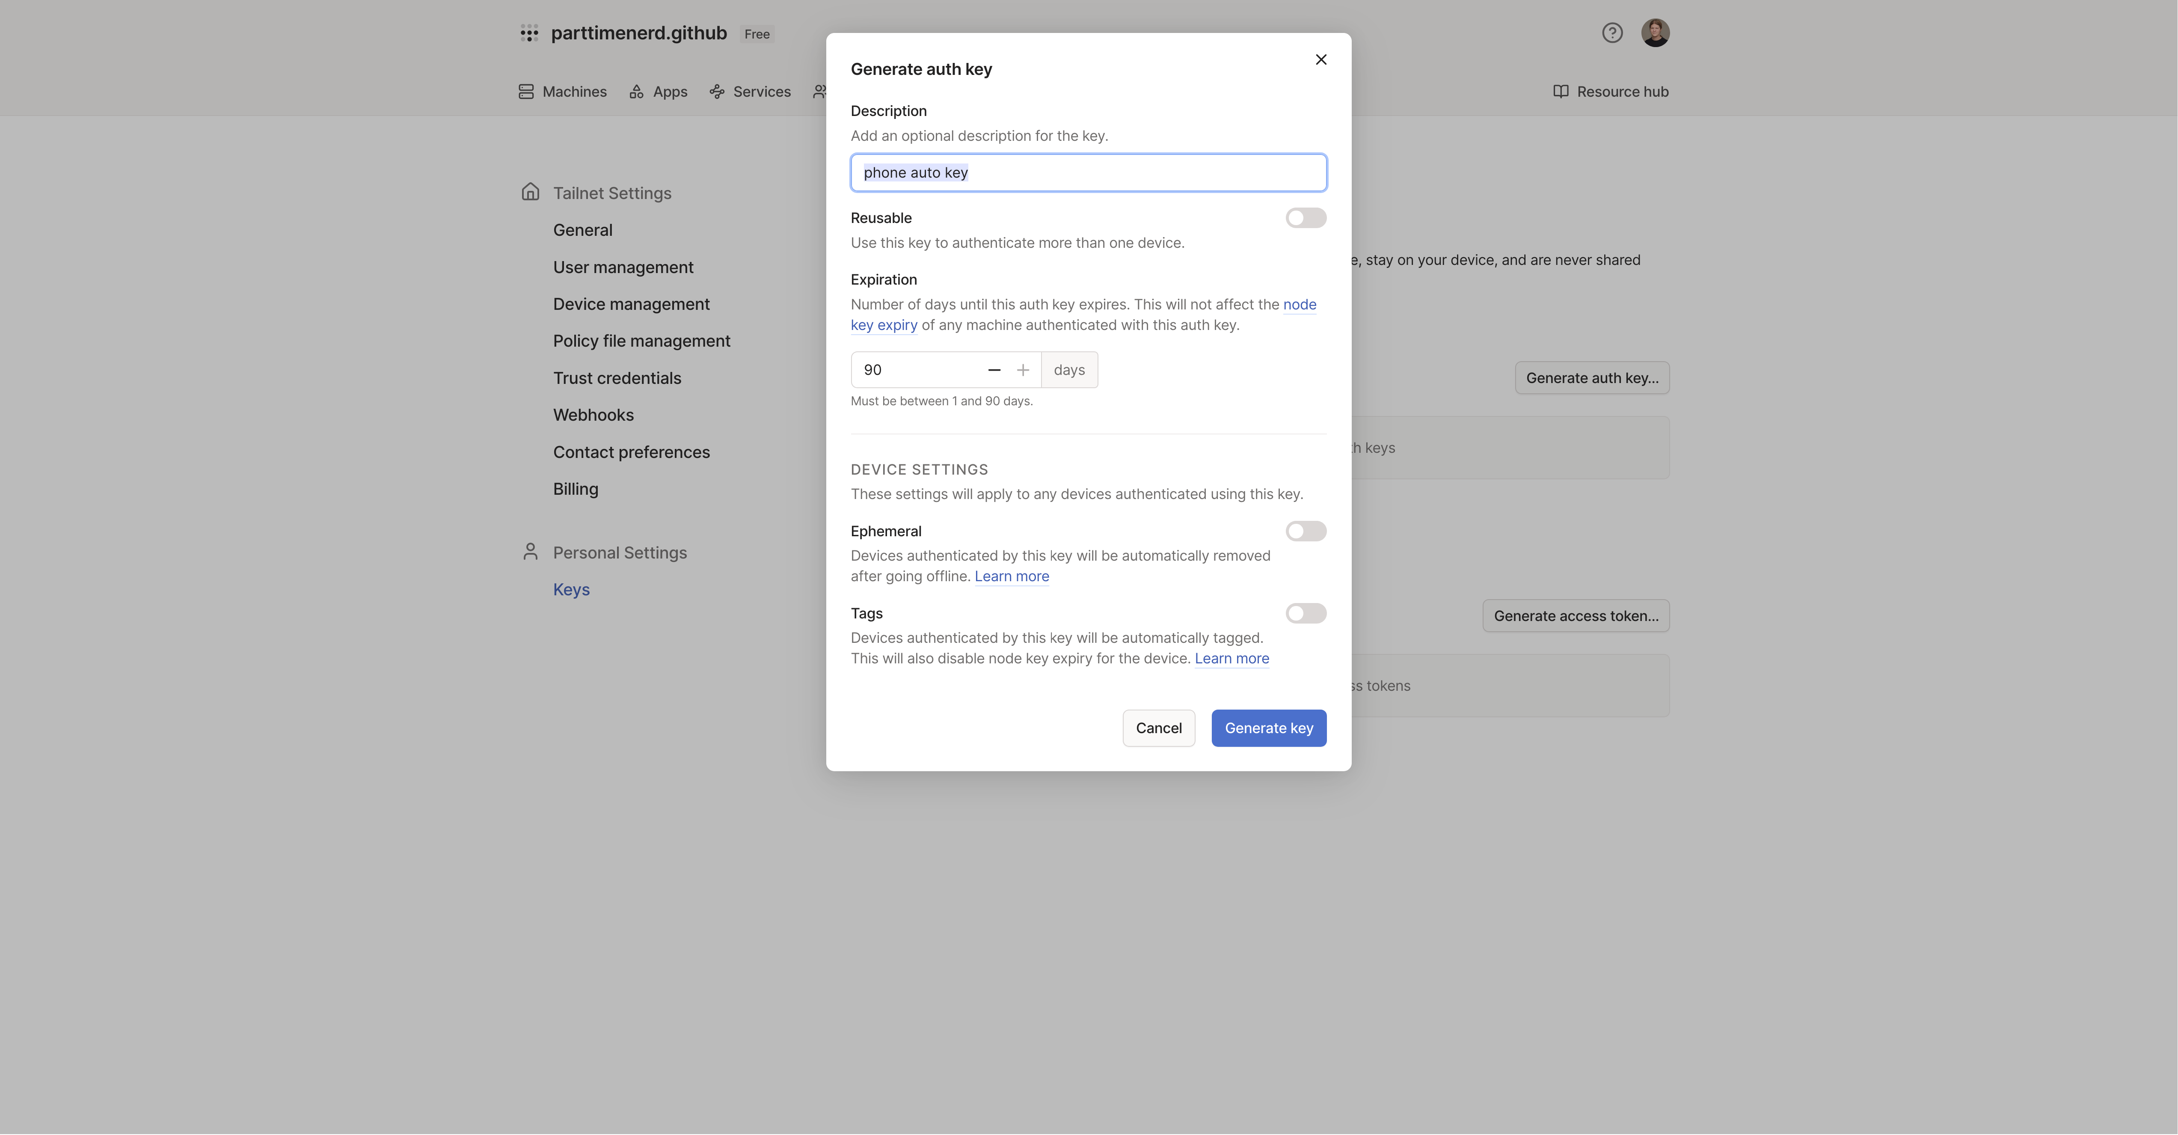Click the description text field

tap(1087, 172)
